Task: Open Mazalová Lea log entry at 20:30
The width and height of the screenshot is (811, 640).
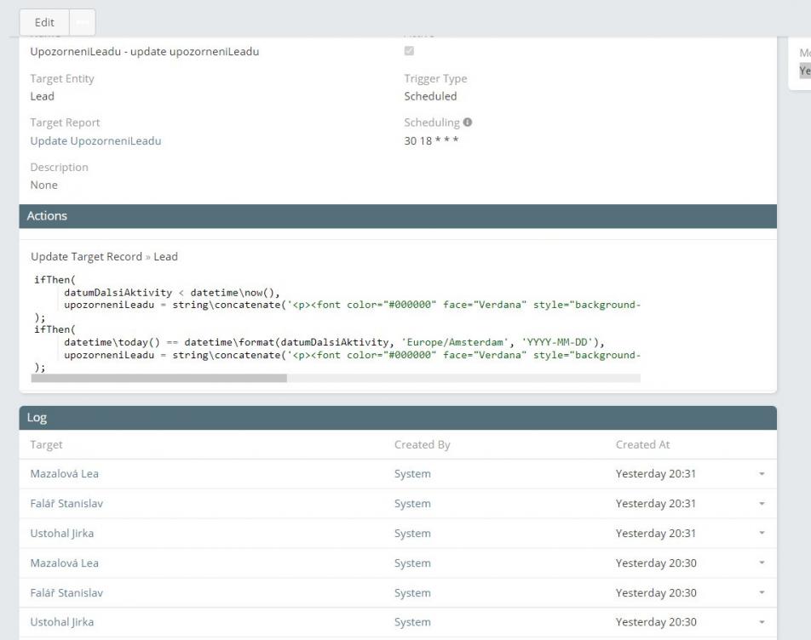Action: 64,563
